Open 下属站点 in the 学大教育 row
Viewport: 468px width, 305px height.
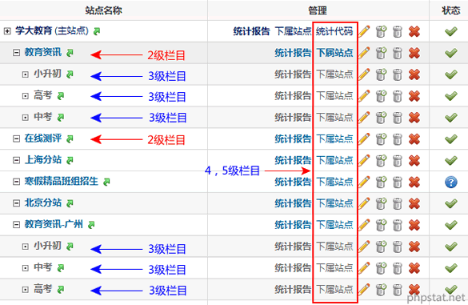coord(293,31)
